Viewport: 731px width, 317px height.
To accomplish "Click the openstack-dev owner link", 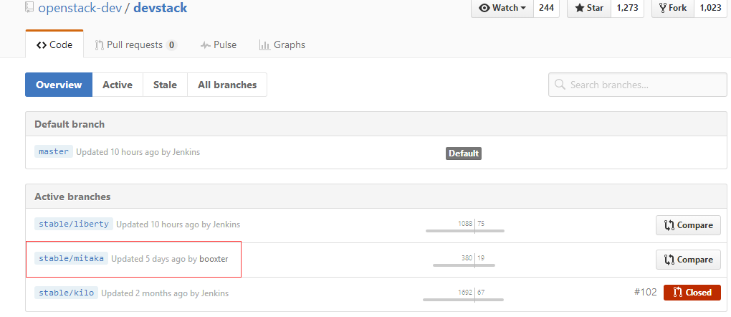I will click(x=81, y=8).
